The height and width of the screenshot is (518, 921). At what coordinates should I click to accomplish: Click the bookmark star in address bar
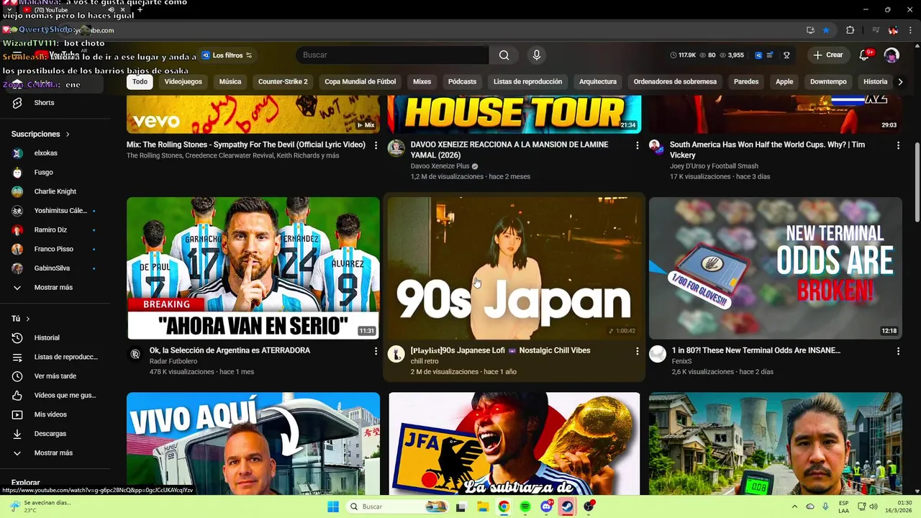pos(826,30)
